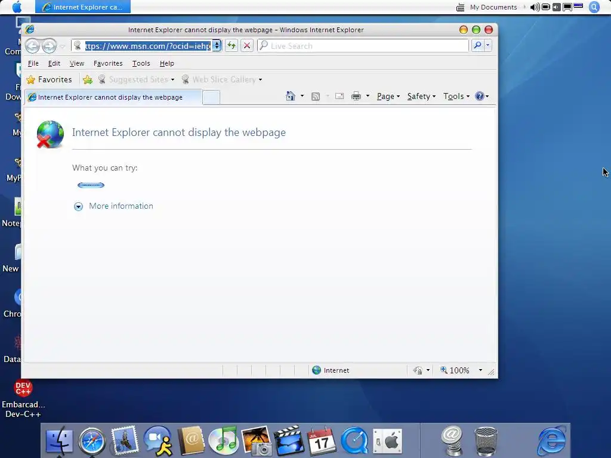
Task: Click the Internet zone globe in status bar
Action: point(316,370)
